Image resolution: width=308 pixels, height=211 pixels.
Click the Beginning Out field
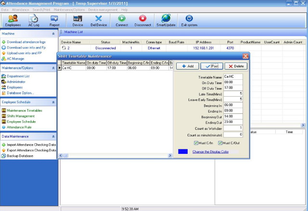(233, 116)
